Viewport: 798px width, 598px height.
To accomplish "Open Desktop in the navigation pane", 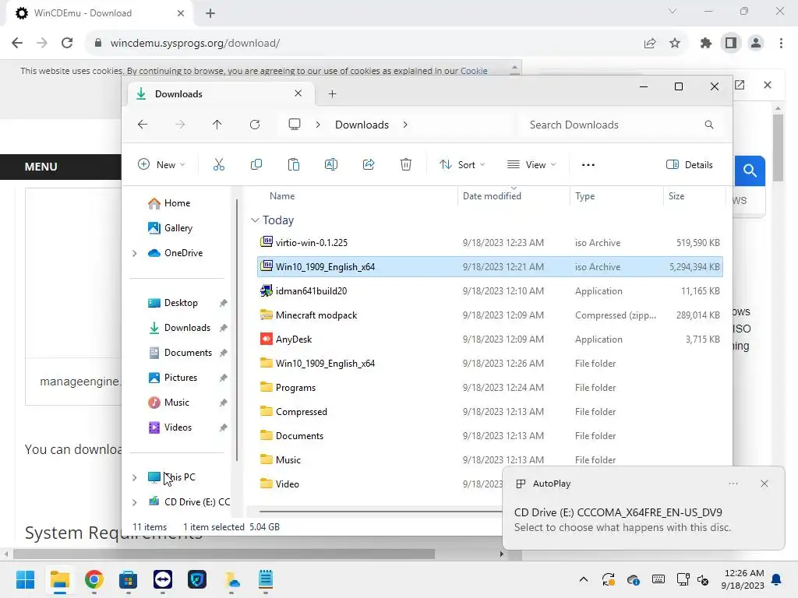I will coord(181,303).
